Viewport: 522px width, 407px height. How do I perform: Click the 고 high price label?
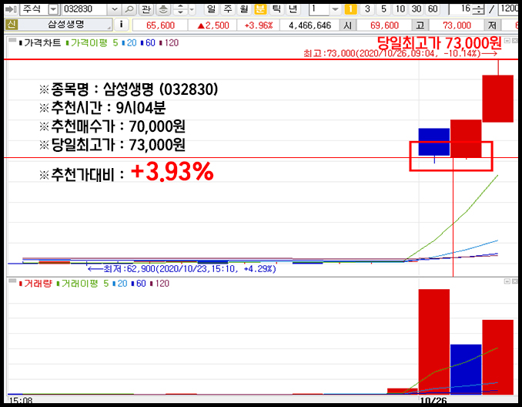[420, 25]
